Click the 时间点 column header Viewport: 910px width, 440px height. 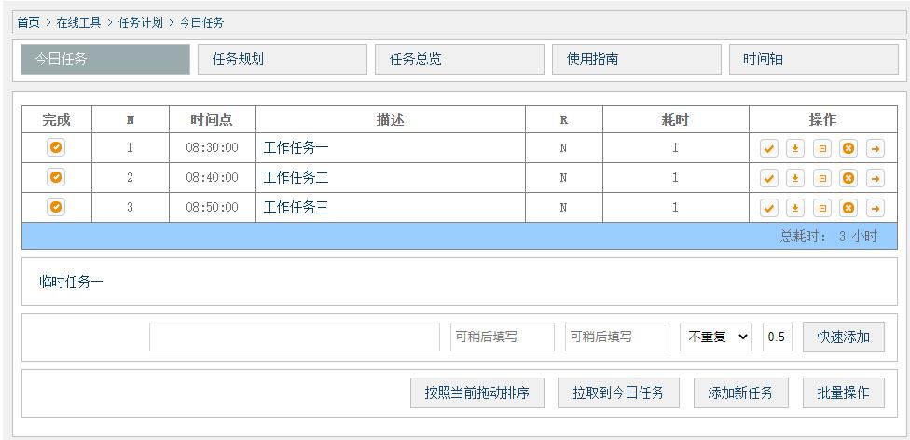(x=213, y=119)
